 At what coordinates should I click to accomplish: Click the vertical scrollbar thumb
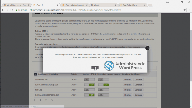[191, 56]
